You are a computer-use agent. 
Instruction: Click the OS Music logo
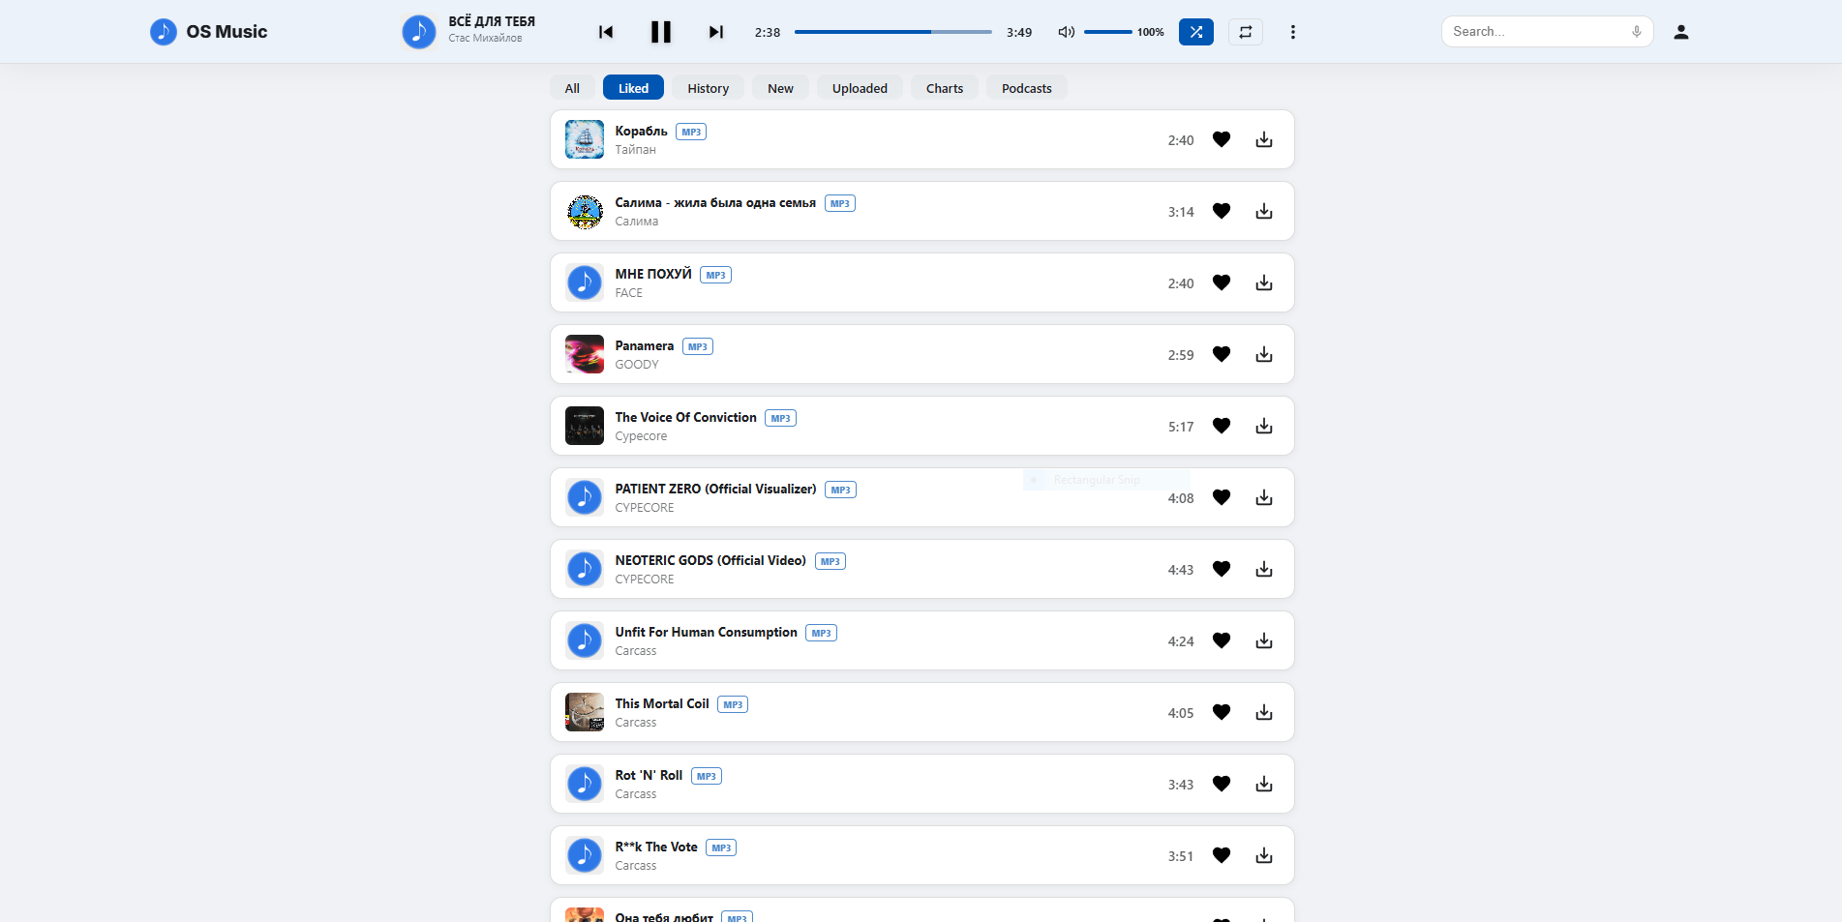point(208,32)
